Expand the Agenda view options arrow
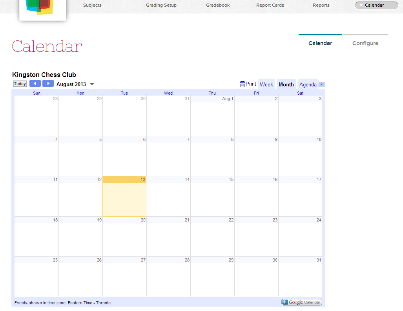 pos(321,84)
